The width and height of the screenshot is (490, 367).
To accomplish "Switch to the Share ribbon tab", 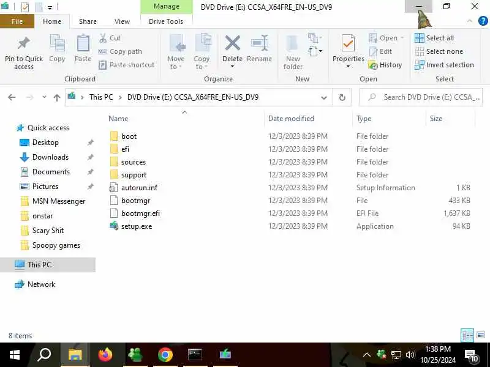I will (88, 21).
